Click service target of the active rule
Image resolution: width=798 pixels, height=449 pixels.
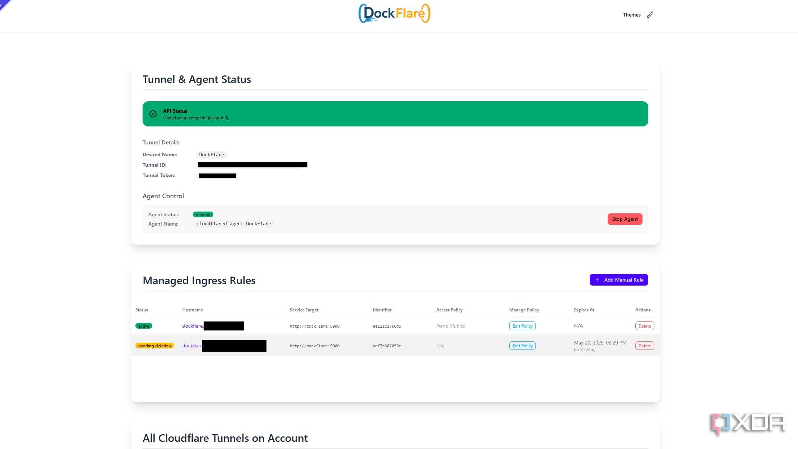tap(315, 326)
